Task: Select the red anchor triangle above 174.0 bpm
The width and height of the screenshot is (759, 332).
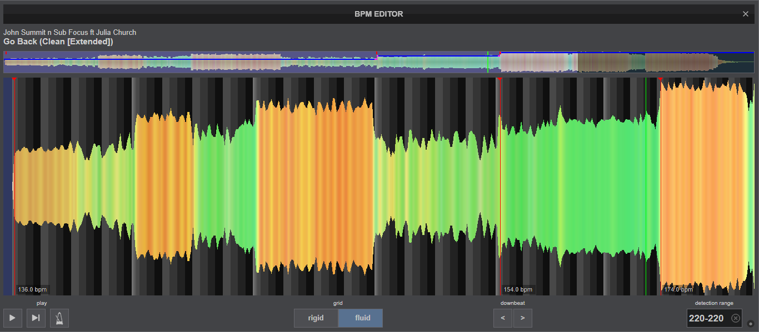Action: (661, 80)
